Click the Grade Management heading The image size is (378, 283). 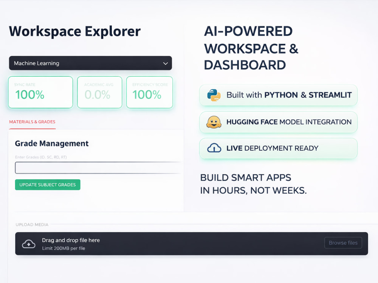pos(51,143)
